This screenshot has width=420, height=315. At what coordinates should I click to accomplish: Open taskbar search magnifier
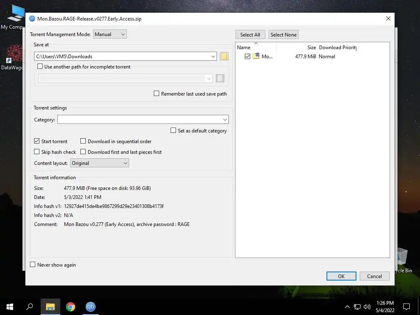(30, 307)
